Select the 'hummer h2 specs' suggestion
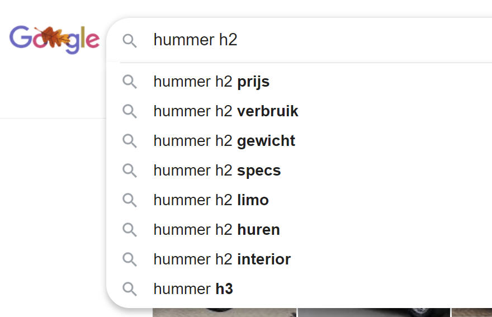 coord(299,171)
